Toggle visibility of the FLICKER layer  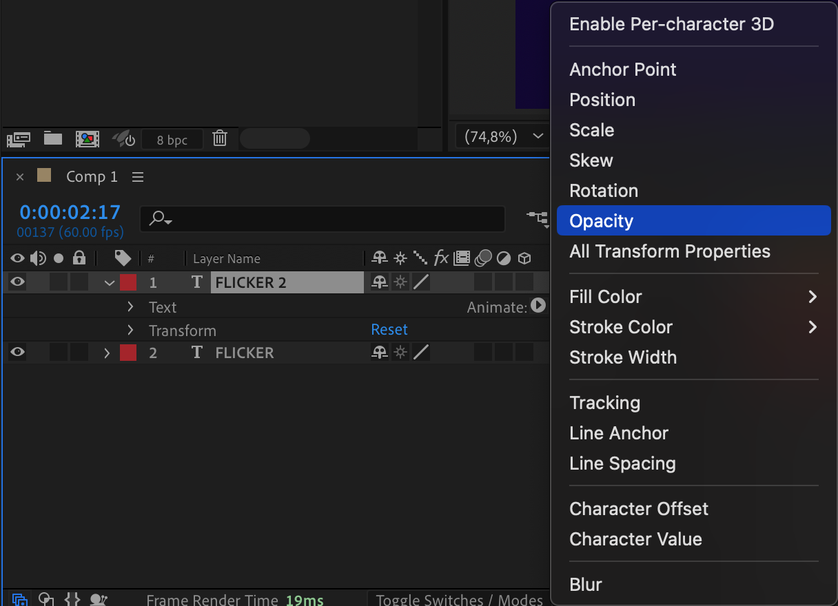coord(17,353)
